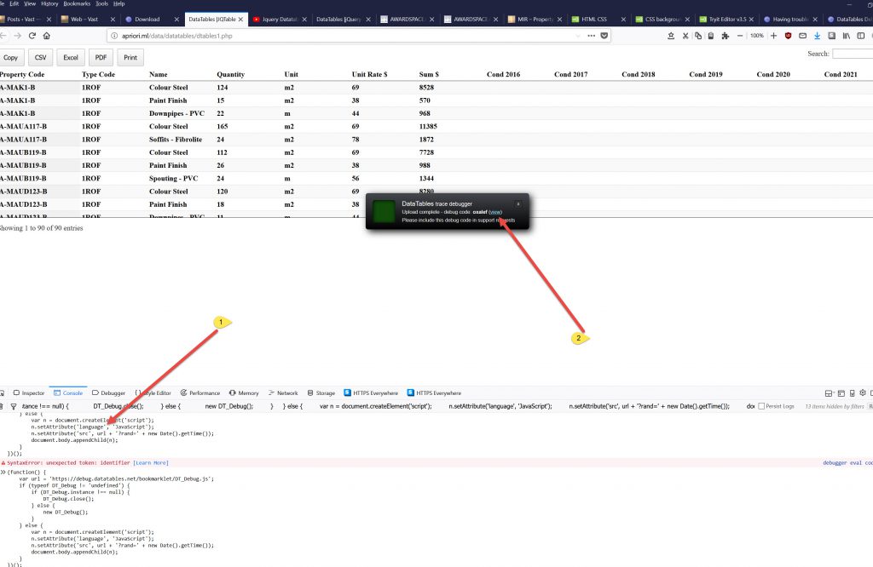Image resolution: width=873 pixels, height=567 pixels.
Task: Click the zoom in plus icon
Action: [773, 36]
